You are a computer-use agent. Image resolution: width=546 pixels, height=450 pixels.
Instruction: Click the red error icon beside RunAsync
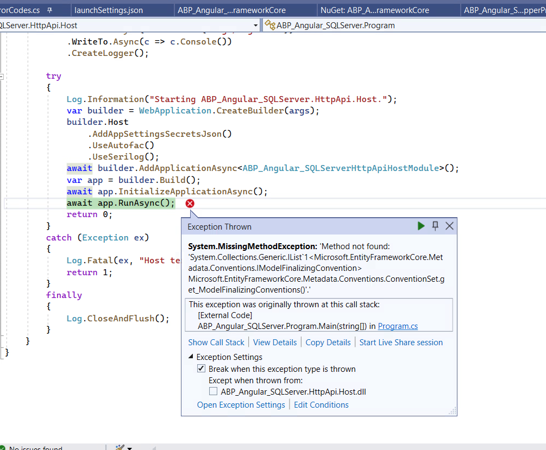pyautogui.click(x=190, y=203)
